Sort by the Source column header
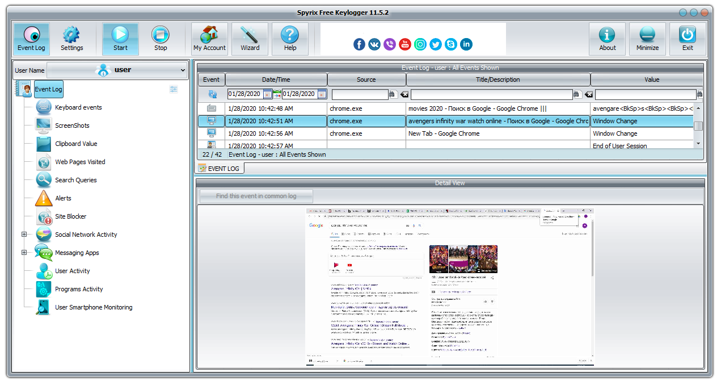The image size is (721, 385). point(366,79)
